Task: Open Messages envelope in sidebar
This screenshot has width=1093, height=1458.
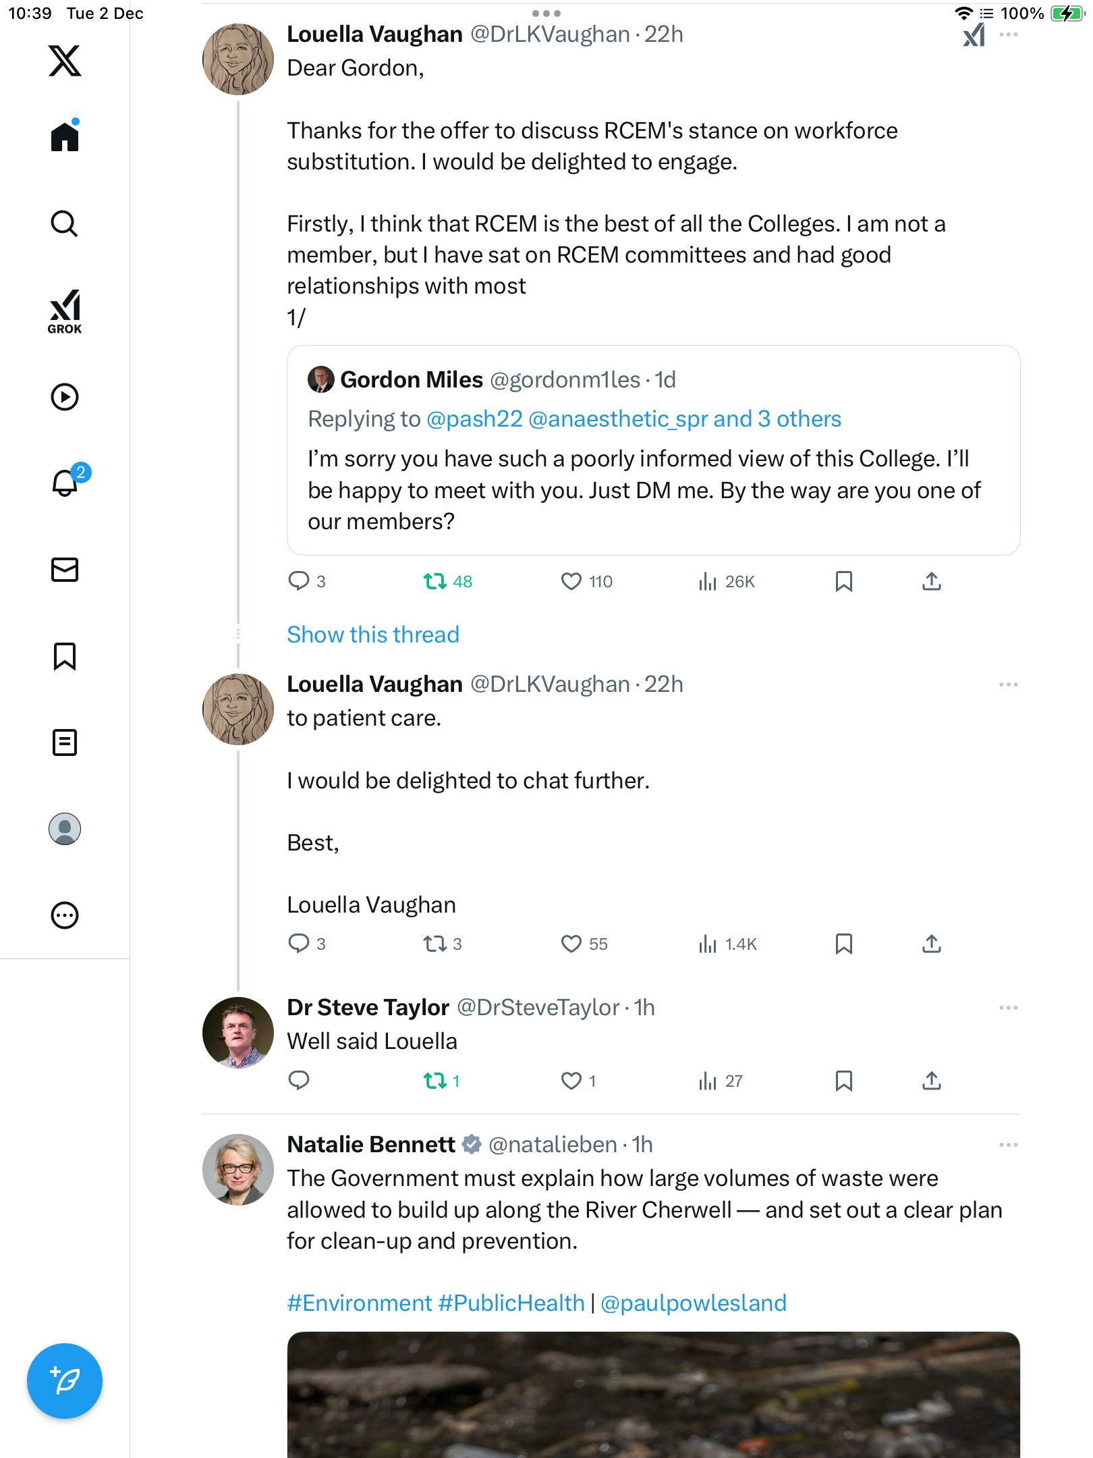Action: coord(65,570)
